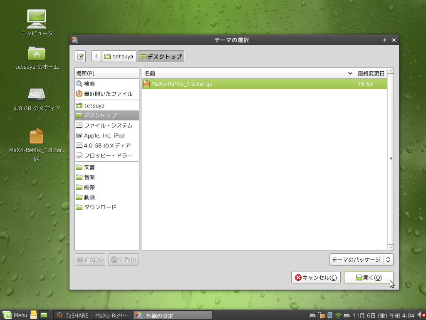Viewport: 426px width, 320px height.
Task: Select 4.0 GB のメディア desktop drive icon
Action: click(x=37, y=100)
